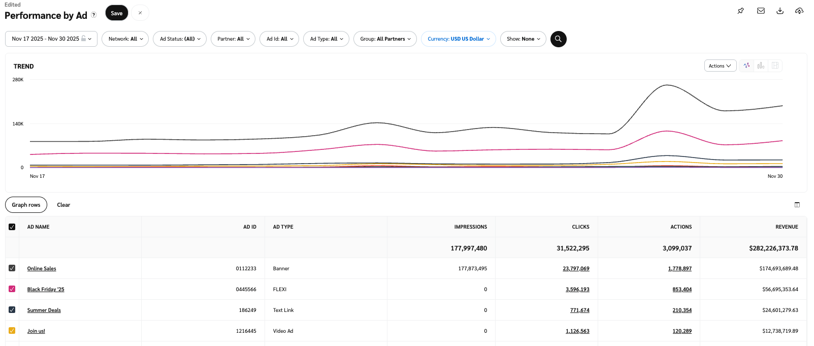The width and height of the screenshot is (814, 346).
Task: Open the column settings icon above the table
Action: 797,205
